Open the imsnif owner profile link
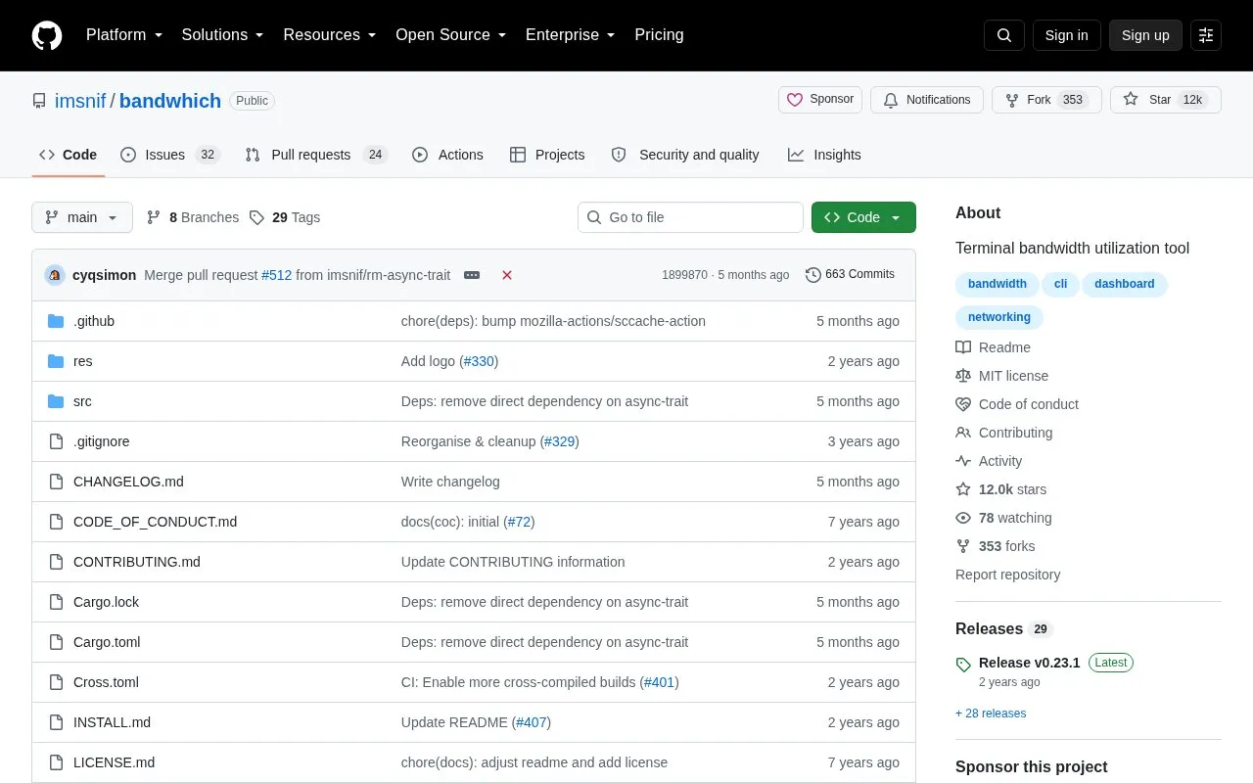The height and width of the screenshot is (783, 1253). [80, 101]
